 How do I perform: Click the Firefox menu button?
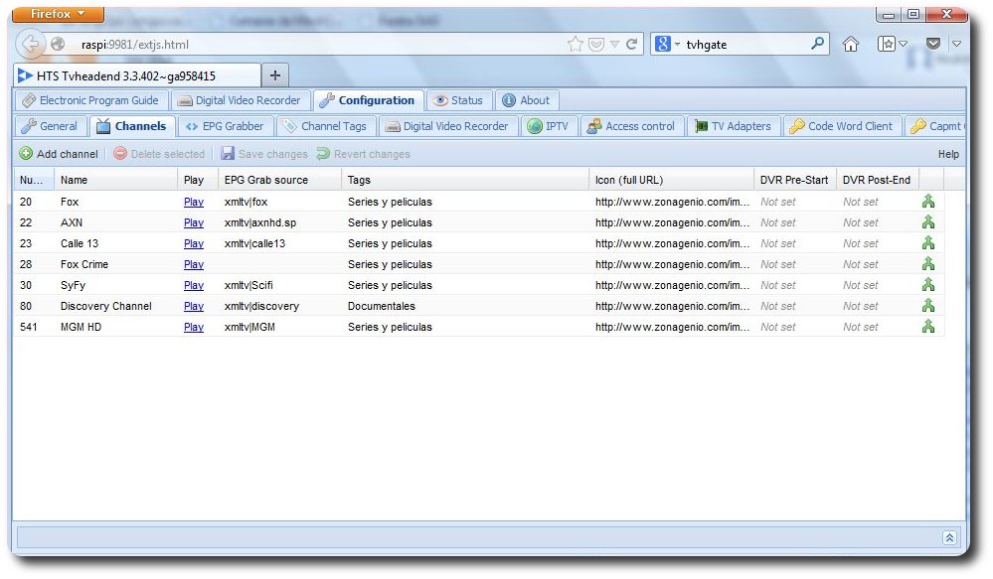pos(58,14)
